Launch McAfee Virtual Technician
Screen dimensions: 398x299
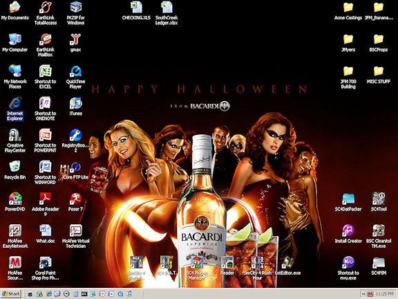pos(75,237)
